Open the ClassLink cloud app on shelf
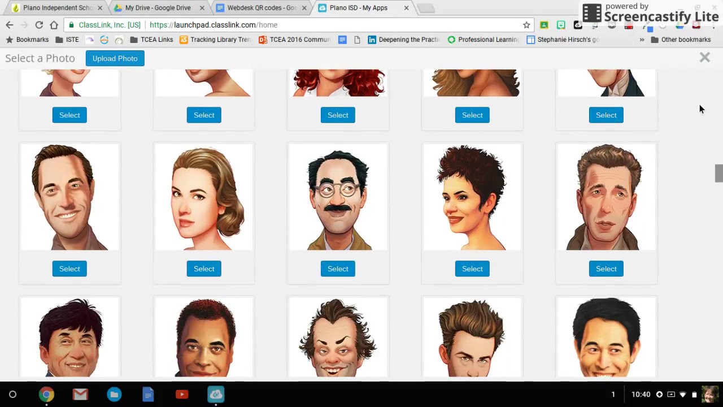 [x=216, y=395]
